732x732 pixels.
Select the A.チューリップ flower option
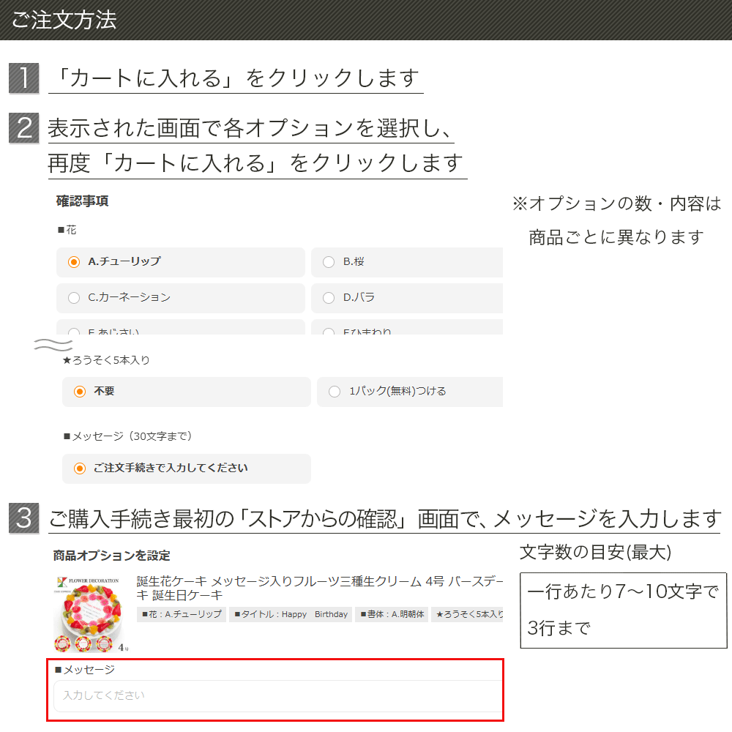coord(74,261)
